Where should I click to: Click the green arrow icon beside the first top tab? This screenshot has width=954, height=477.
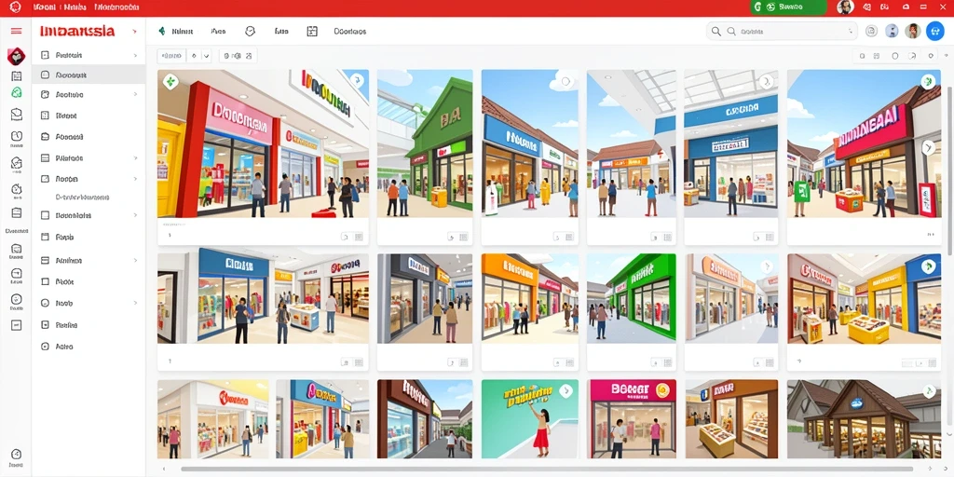162,31
